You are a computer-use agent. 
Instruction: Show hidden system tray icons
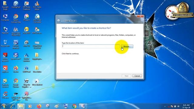[x=165, y=106]
